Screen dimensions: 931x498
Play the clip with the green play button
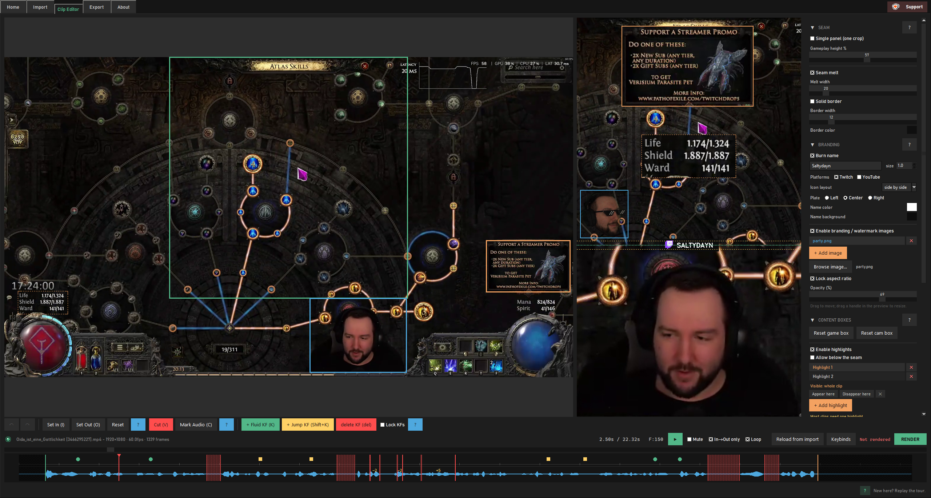pyautogui.click(x=675, y=439)
